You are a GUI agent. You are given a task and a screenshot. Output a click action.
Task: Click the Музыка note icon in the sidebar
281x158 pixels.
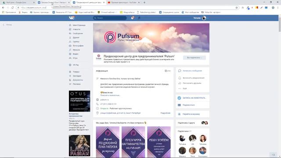pos(70,50)
